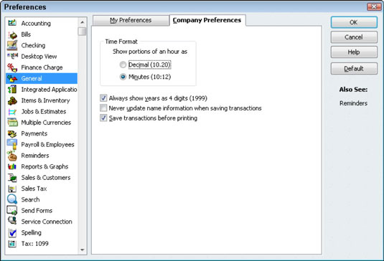Select the Minutes (10:12) time format
384x261 pixels.
pos(123,77)
